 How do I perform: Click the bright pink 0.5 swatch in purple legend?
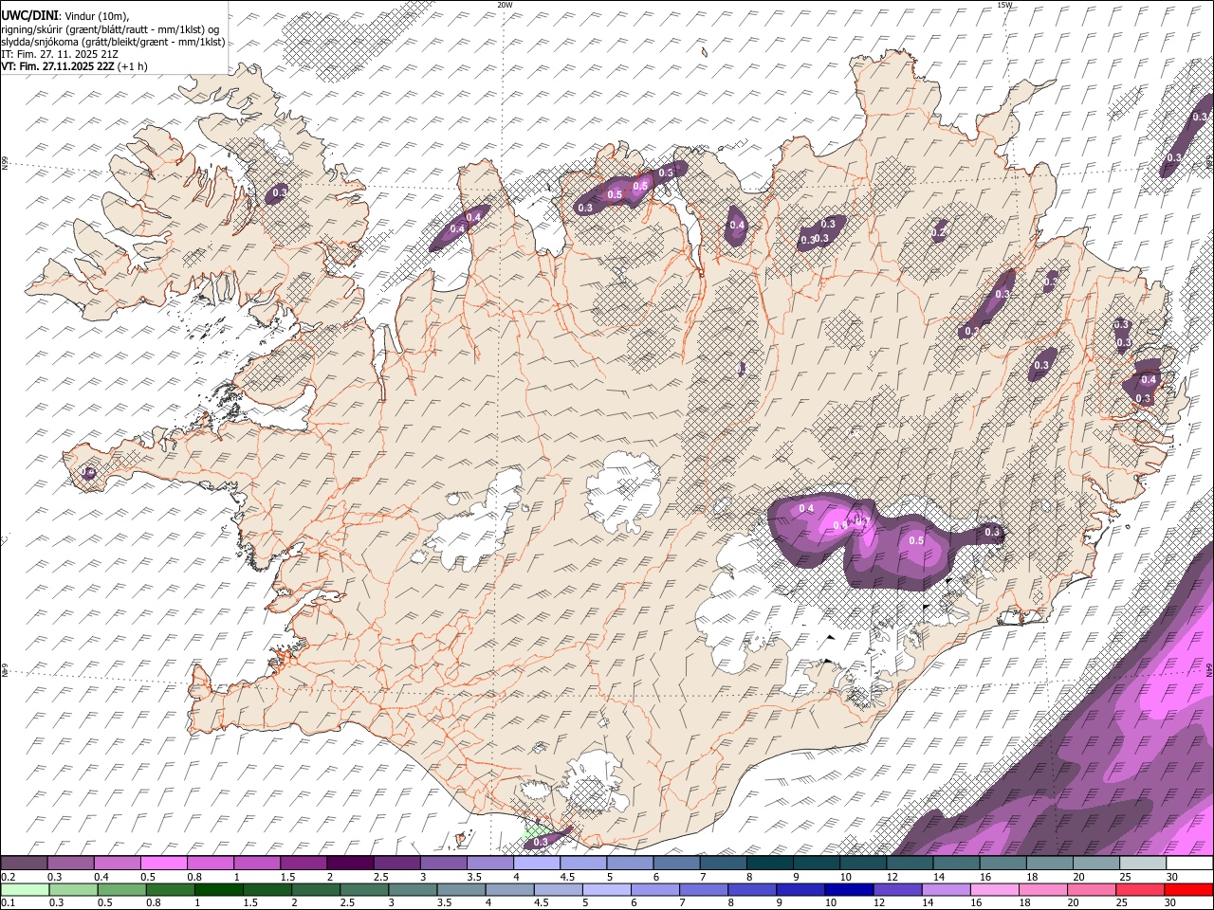[163, 864]
